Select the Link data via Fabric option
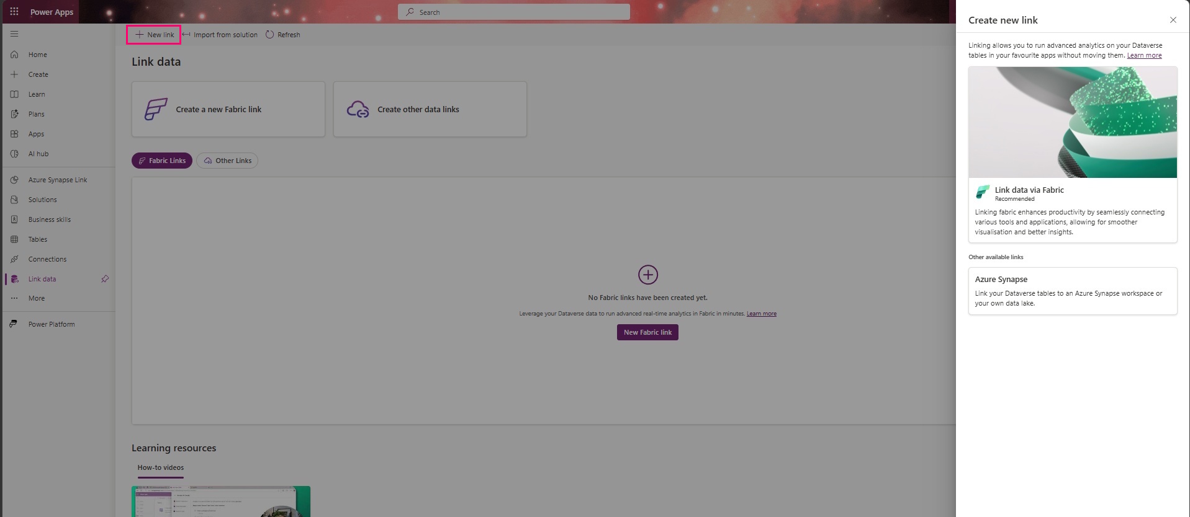This screenshot has height=517, width=1190. [1073, 154]
